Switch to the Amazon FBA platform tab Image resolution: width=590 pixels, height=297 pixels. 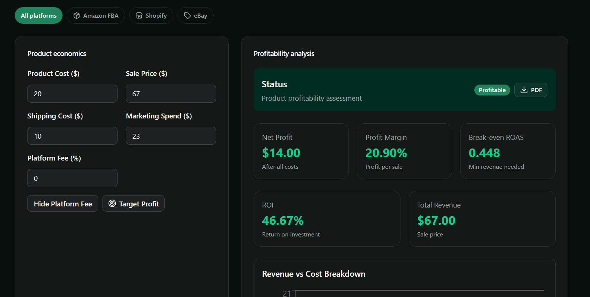(96, 15)
